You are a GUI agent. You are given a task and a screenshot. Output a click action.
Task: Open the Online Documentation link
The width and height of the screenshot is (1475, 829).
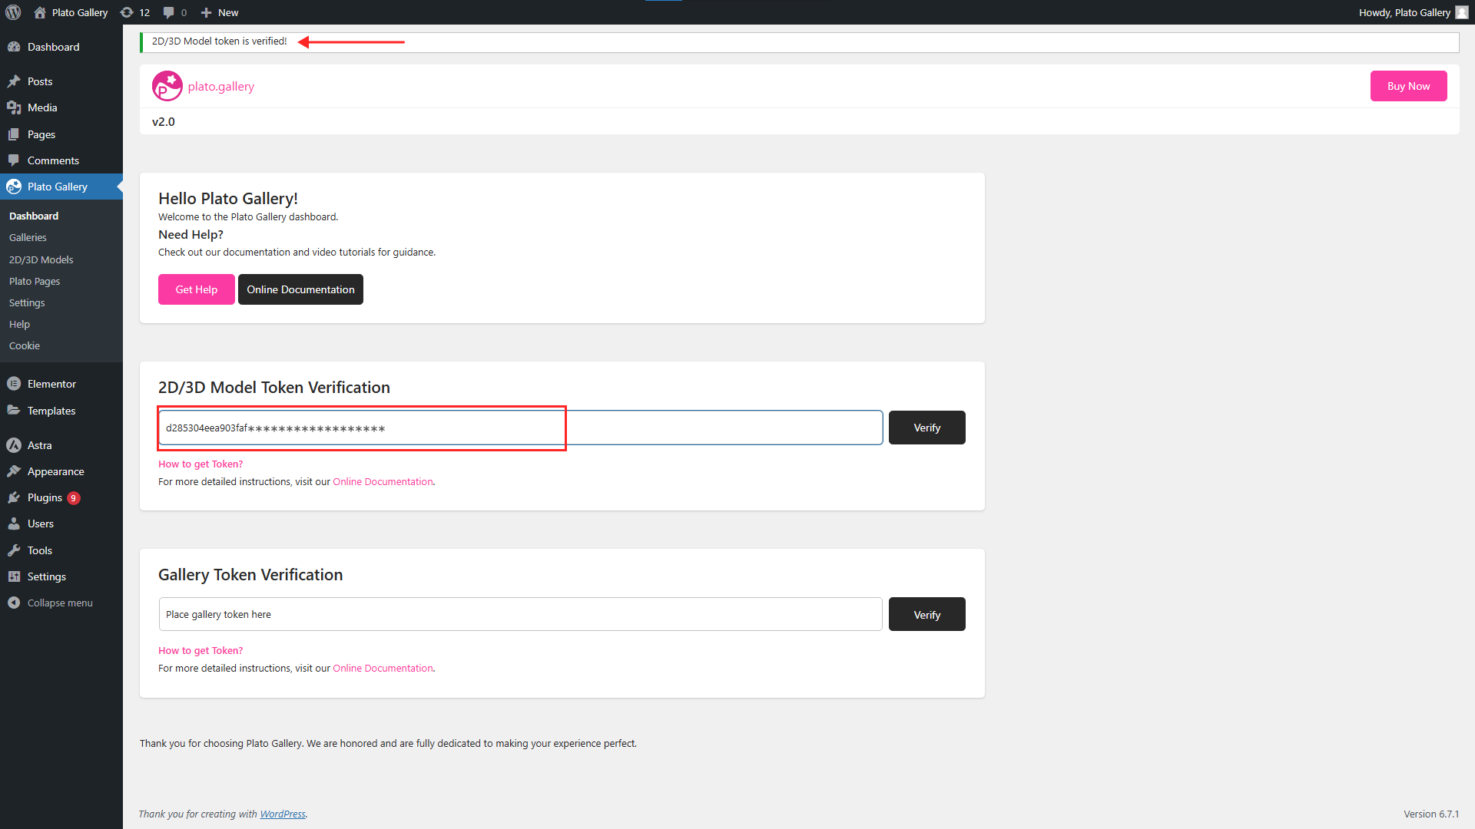pyautogui.click(x=383, y=481)
